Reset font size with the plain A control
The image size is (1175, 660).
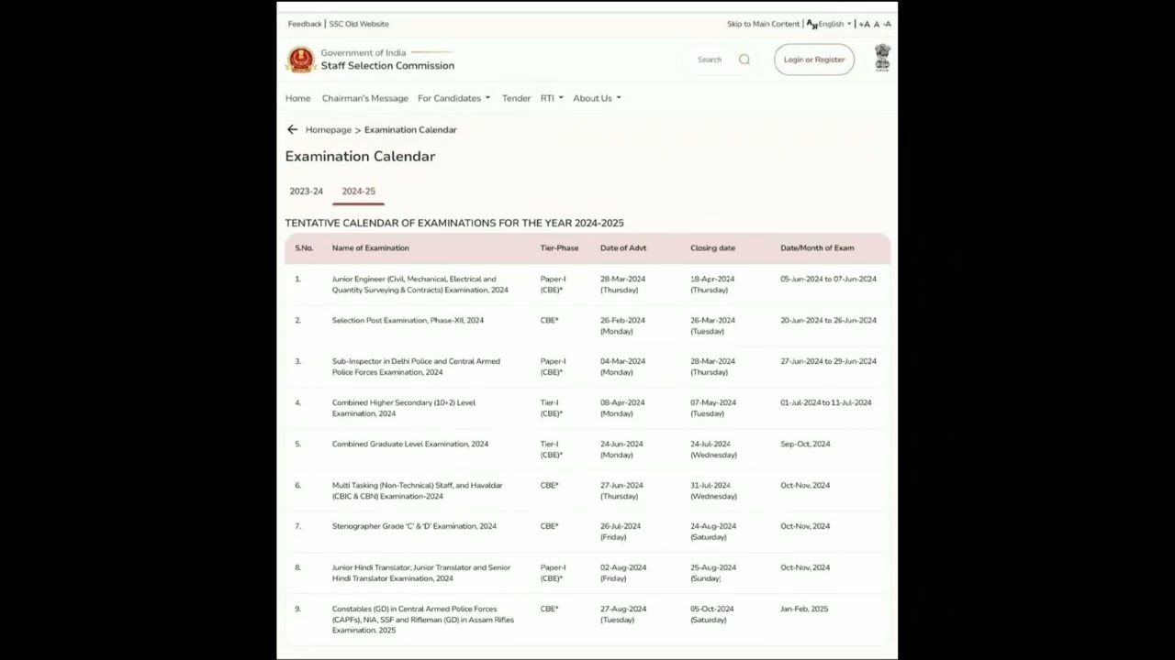877,24
